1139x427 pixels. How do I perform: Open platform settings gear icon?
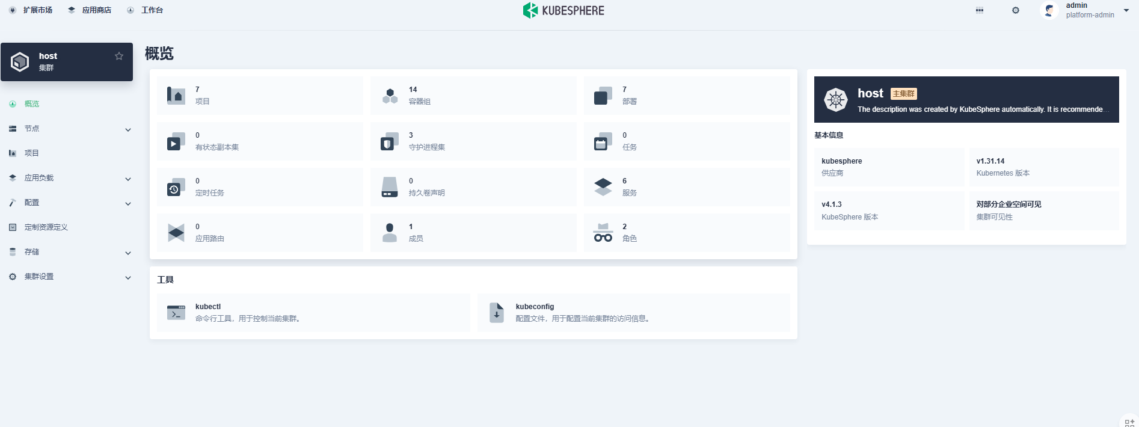tap(1016, 10)
